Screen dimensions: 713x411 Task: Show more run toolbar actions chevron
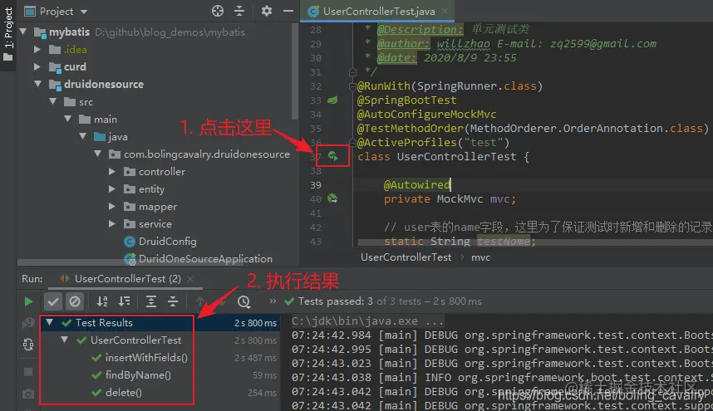(273, 301)
